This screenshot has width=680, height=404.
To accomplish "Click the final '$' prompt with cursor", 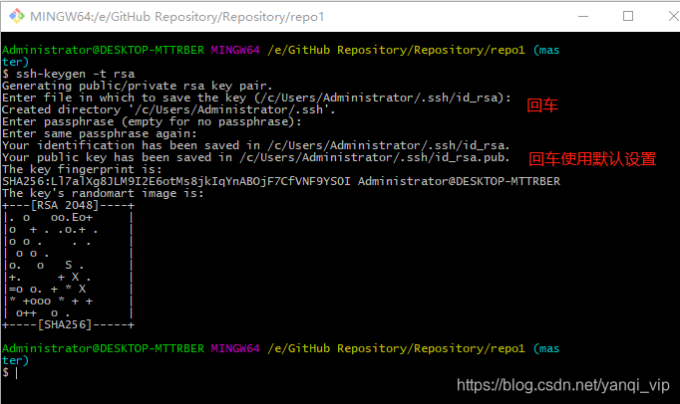I will pos(10,372).
